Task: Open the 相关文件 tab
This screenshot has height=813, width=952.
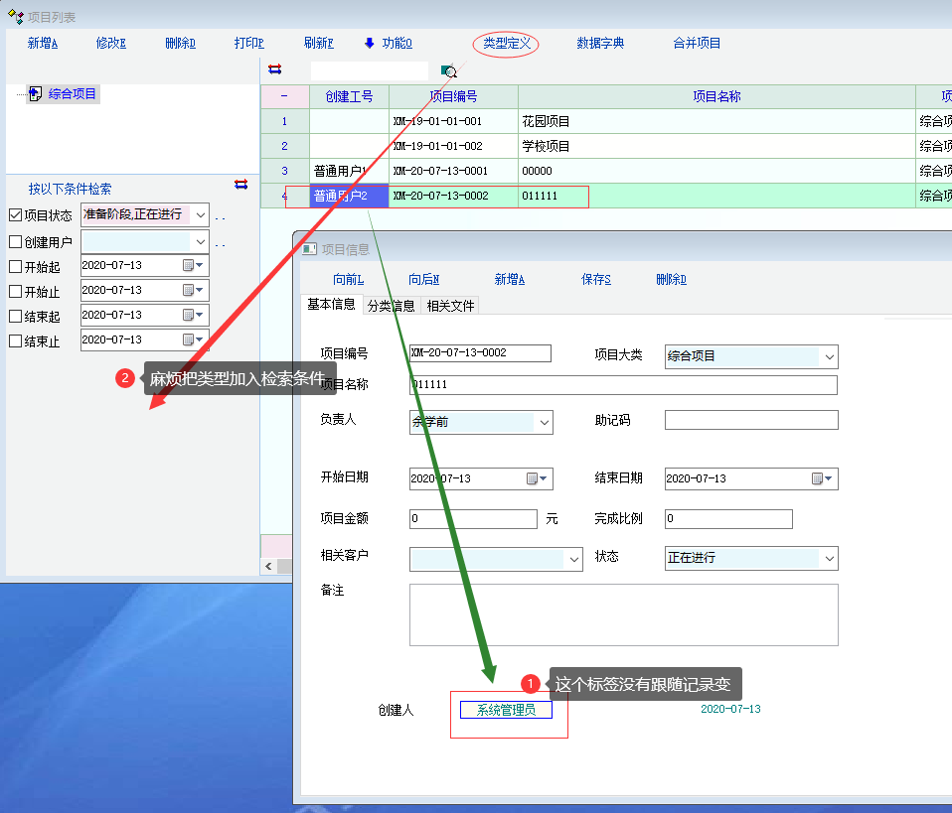Action: pyautogui.click(x=450, y=306)
